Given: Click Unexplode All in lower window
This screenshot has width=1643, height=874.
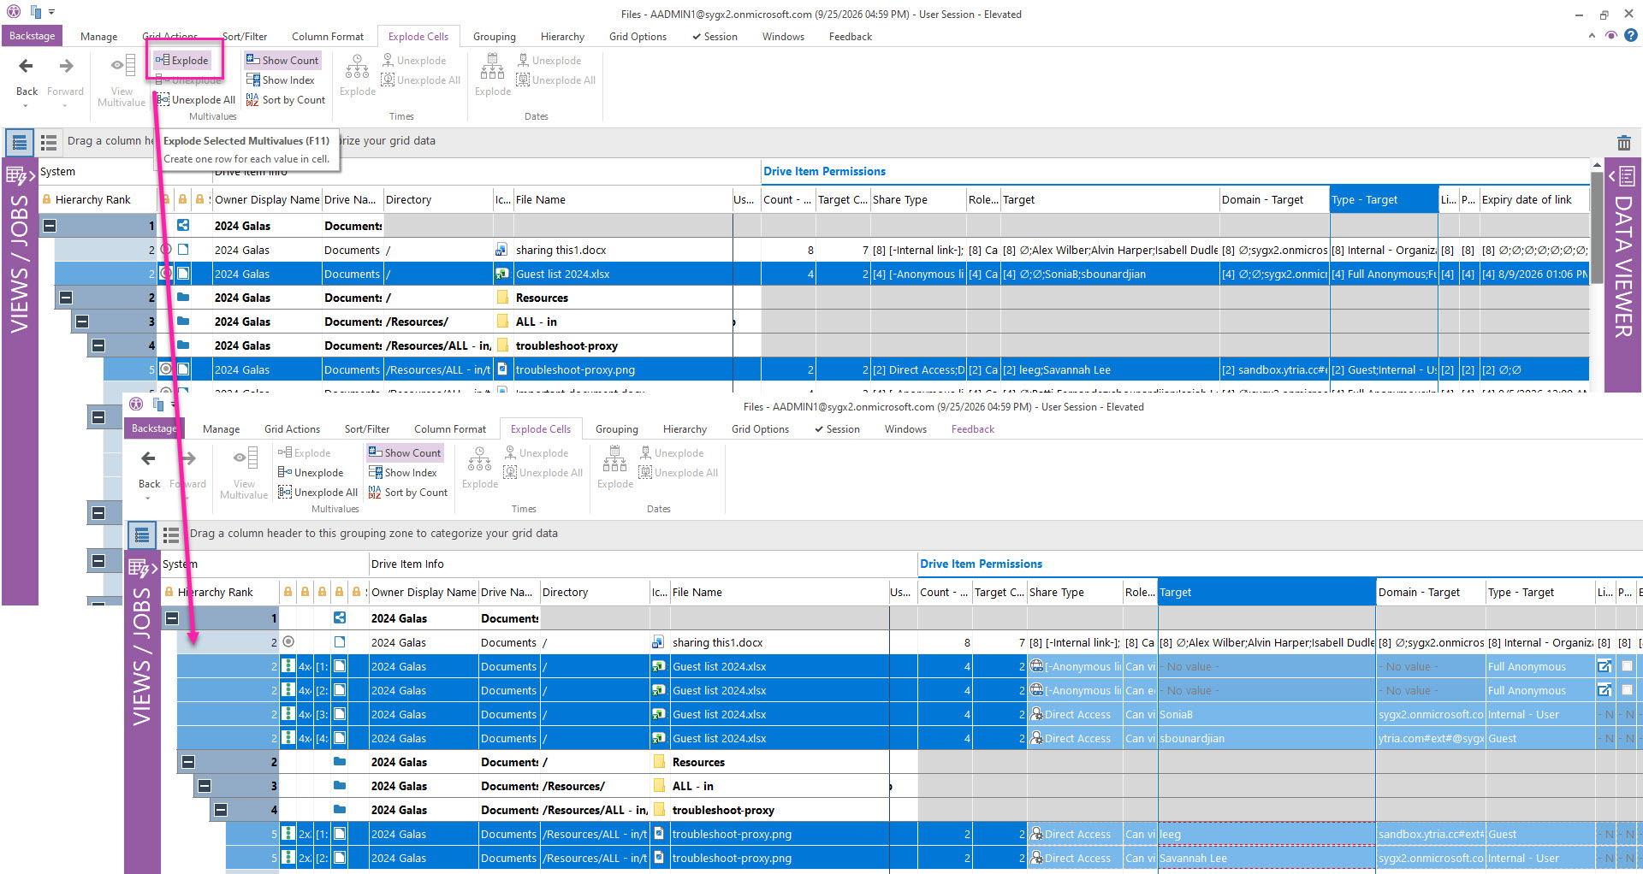Looking at the screenshot, I should [x=317, y=493].
